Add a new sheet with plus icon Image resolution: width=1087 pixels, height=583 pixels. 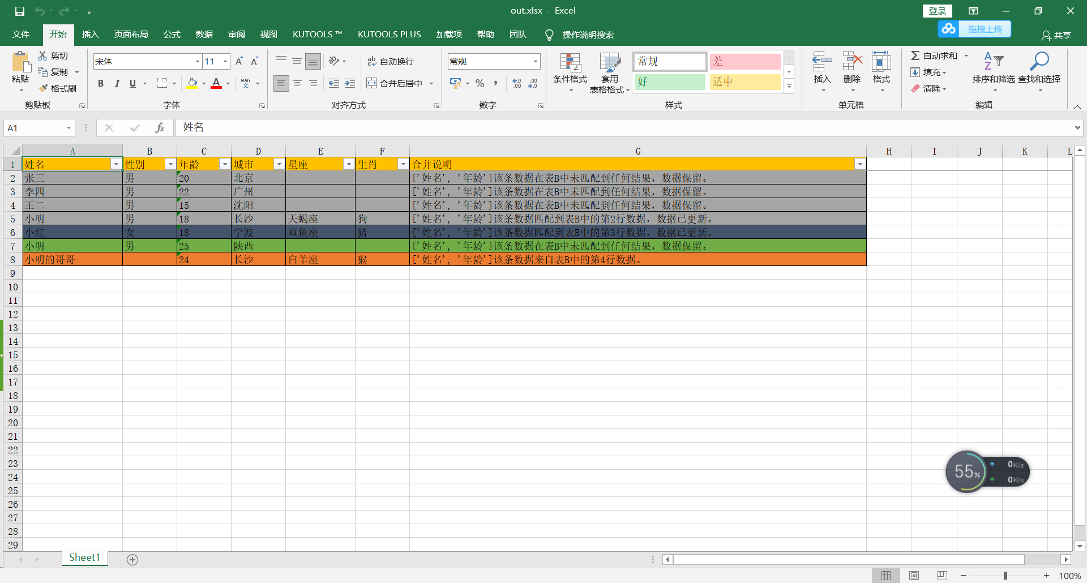(132, 560)
